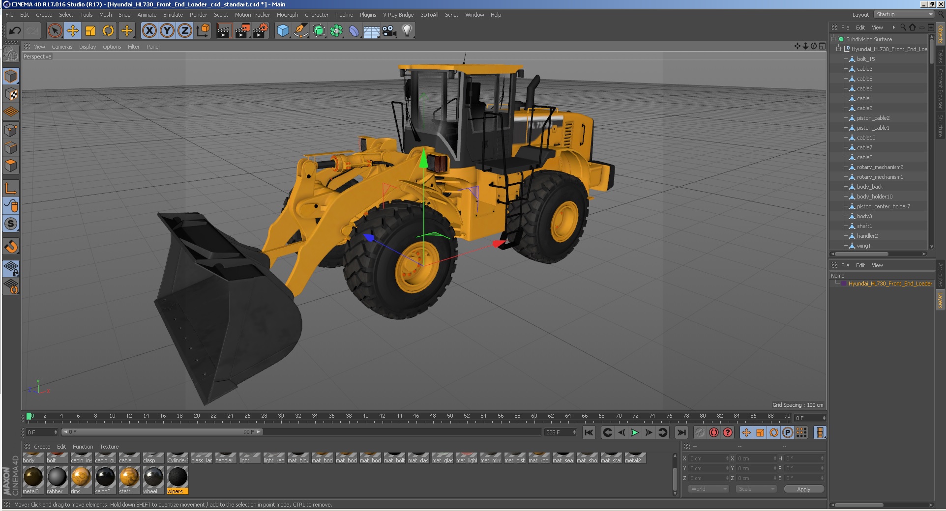Screen dimensions: 946x511
Task: Click Make Editable icon in left toolbar
Action: (x=11, y=53)
